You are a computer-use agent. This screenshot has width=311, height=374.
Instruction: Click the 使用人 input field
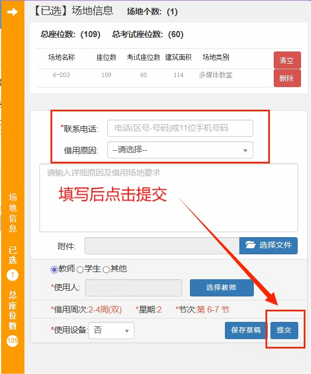coord(133,288)
